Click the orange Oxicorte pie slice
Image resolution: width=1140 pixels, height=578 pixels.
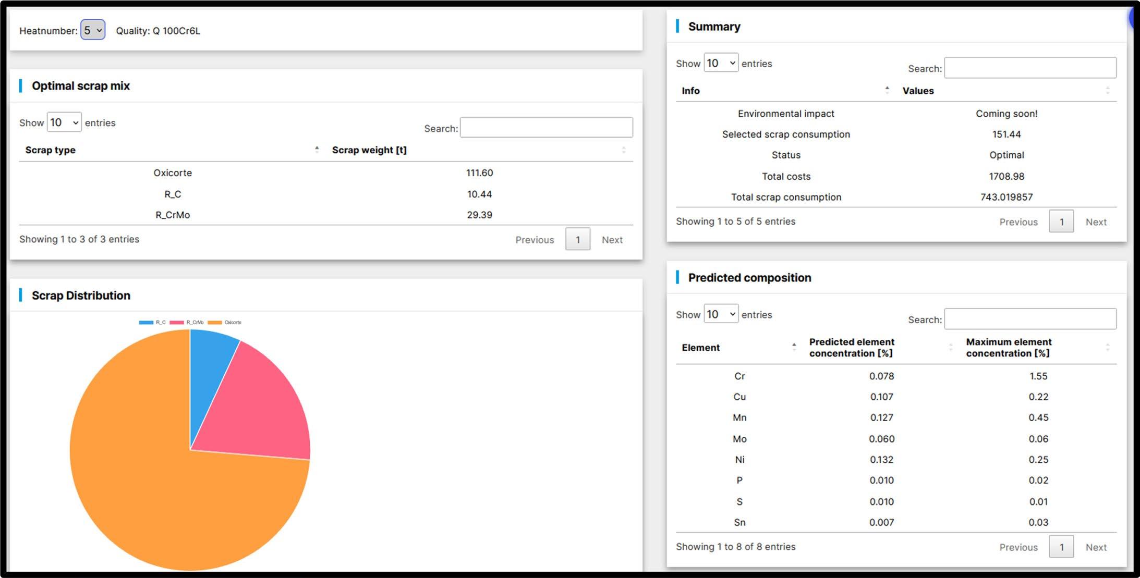(156, 495)
